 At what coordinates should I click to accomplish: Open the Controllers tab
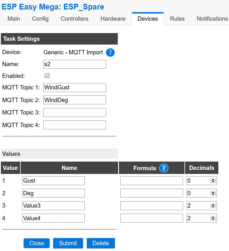coord(74,19)
